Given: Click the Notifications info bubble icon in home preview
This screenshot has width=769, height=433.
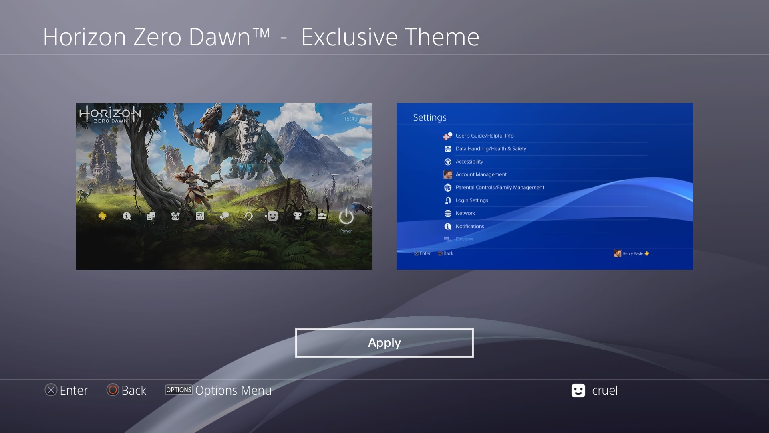Looking at the screenshot, I should (x=127, y=216).
